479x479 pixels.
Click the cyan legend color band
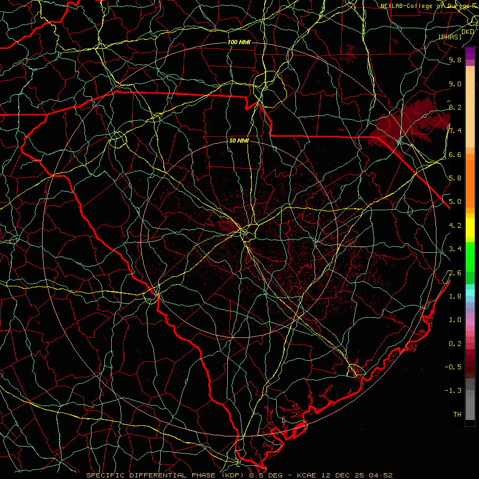[x=470, y=292]
